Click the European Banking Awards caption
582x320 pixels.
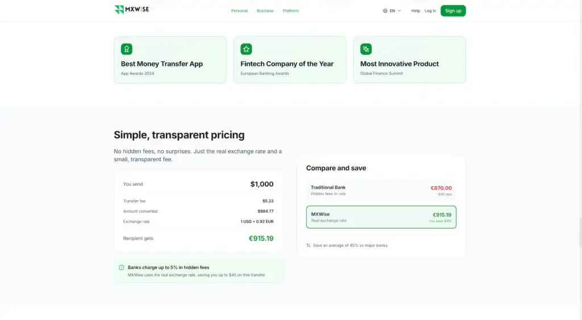[265, 73]
